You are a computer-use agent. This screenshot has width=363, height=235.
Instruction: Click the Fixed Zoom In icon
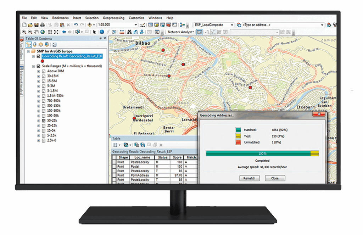(50, 32)
